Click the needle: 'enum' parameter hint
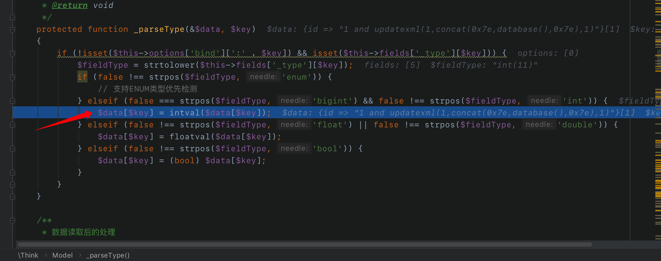Viewport: 661px width, 261px height. click(x=263, y=76)
